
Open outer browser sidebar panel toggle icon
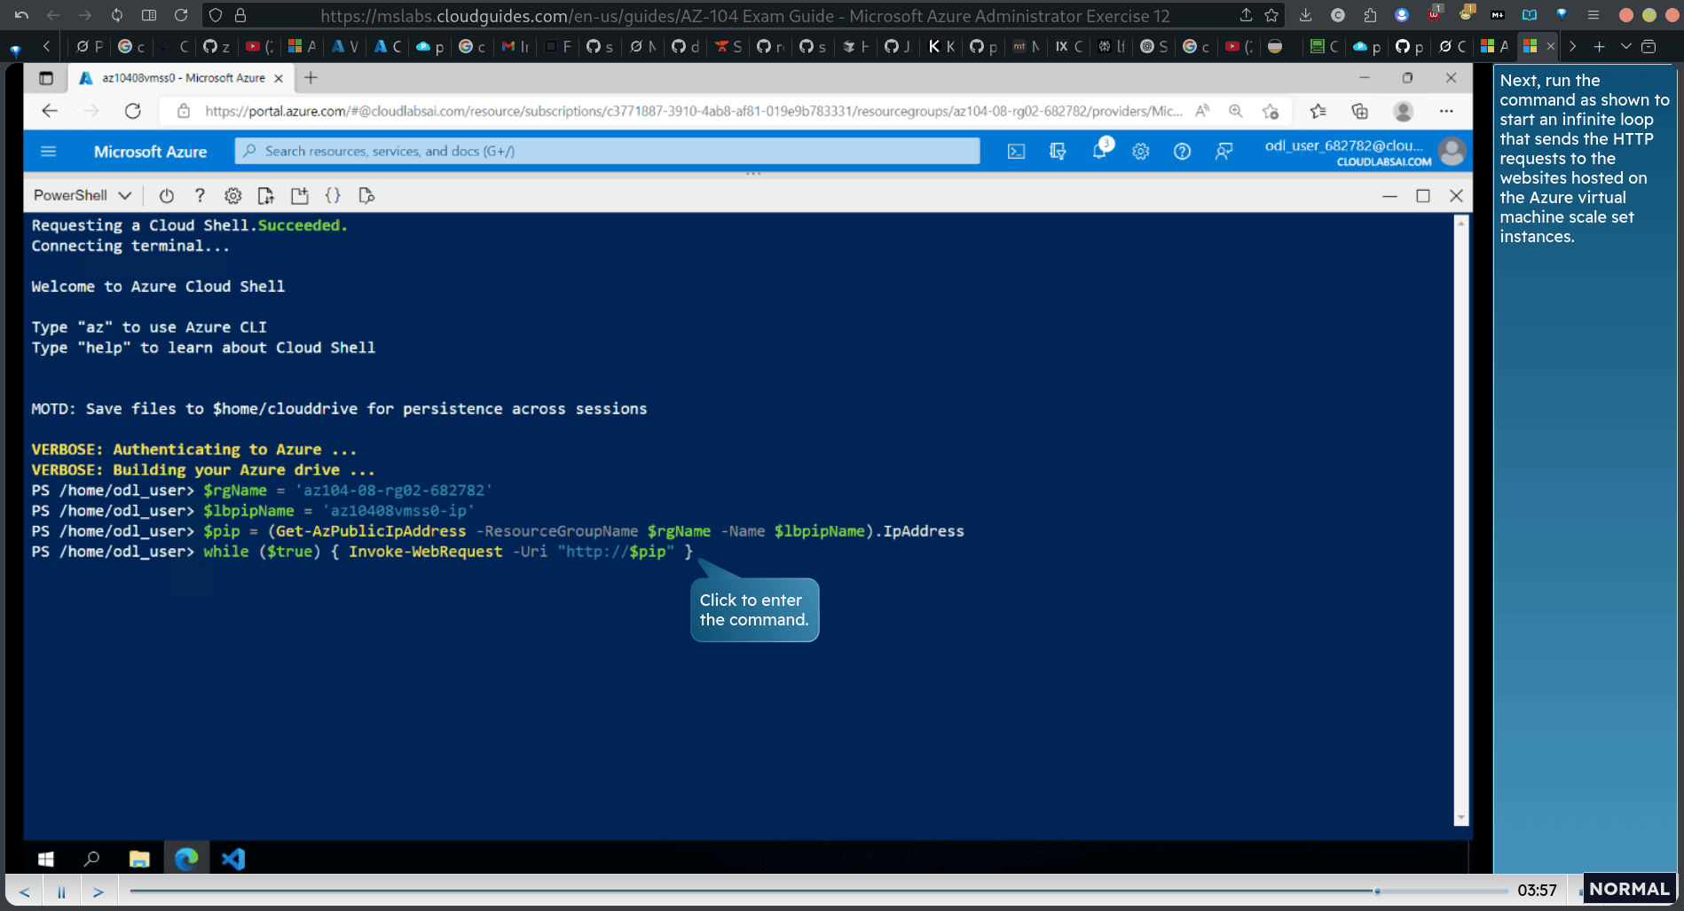point(149,15)
